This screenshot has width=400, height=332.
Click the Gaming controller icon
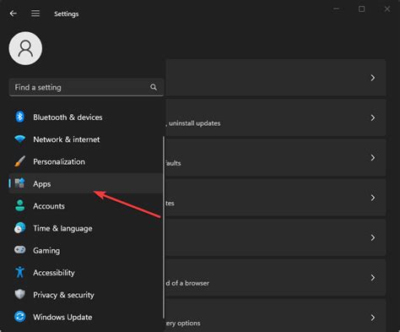(x=20, y=250)
